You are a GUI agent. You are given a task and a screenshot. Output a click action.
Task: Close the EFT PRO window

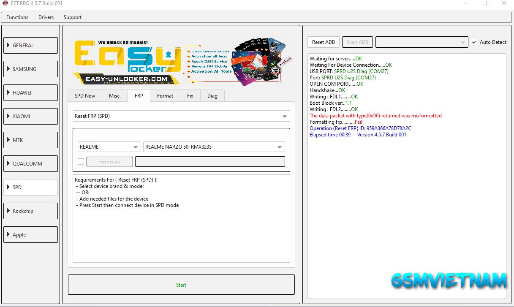(504, 3)
